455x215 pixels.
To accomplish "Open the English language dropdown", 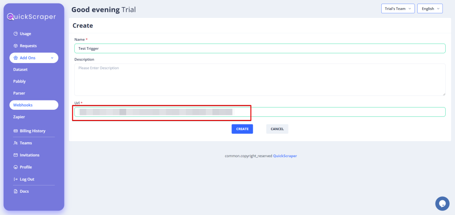I will coord(430,8).
